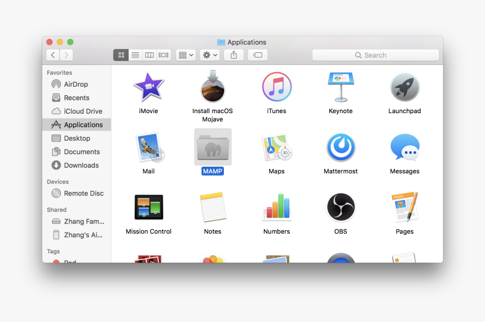Click the Mattermost name label
Screen dimensions: 485x322
coord(341,171)
